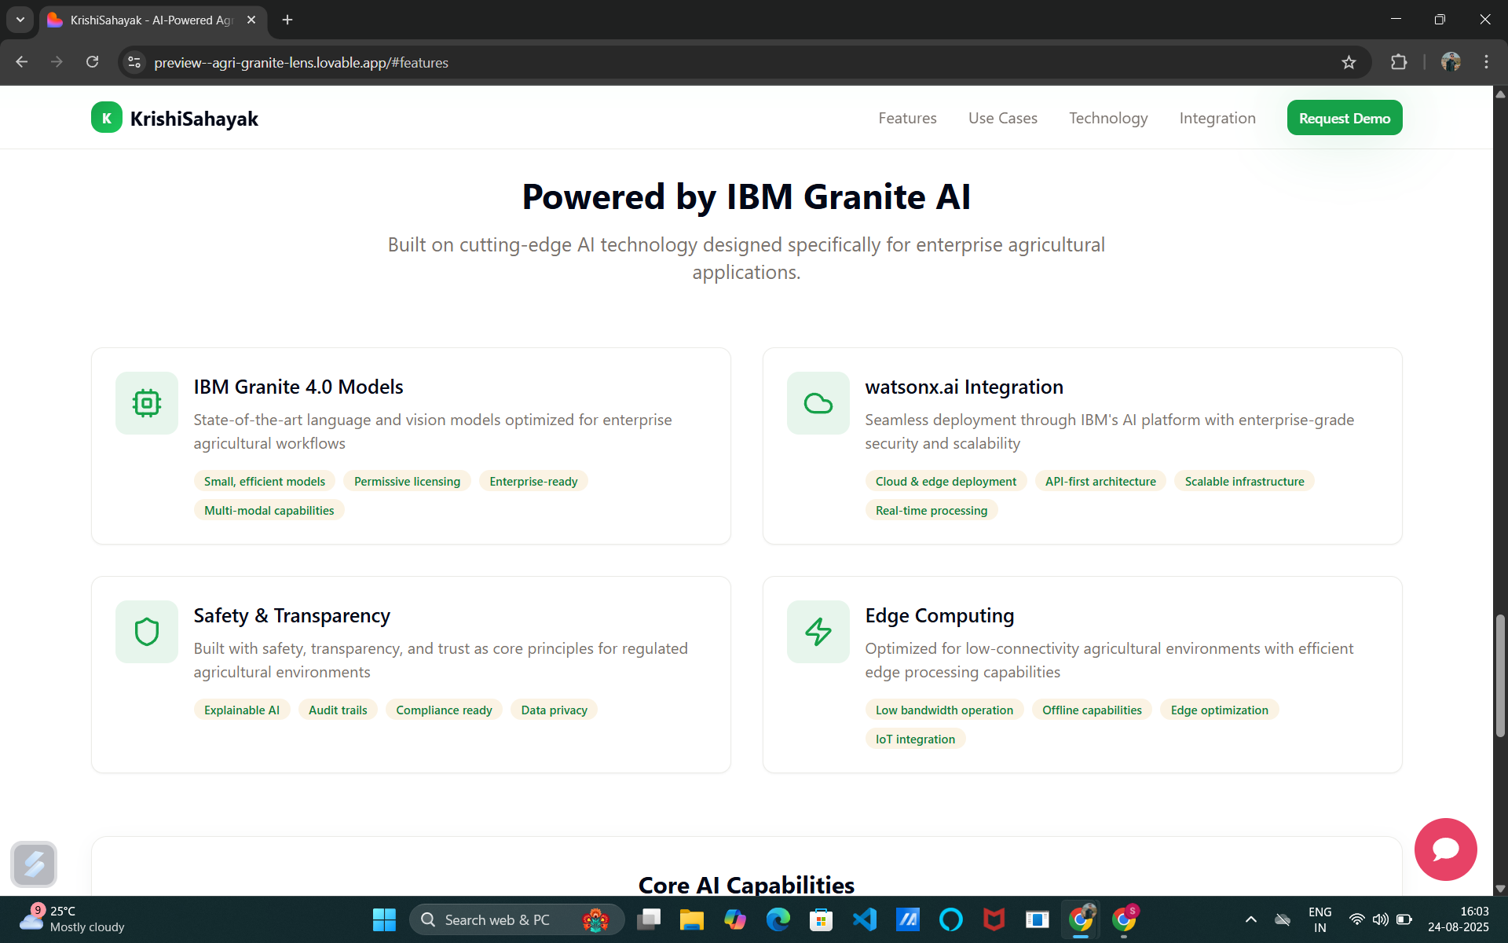Click the shield icon for Safety & Transparency
This screenshot has height=943, width=1508.
[147, 632]
